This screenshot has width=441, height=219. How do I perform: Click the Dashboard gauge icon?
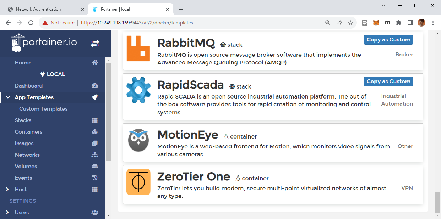click(95, 86)
